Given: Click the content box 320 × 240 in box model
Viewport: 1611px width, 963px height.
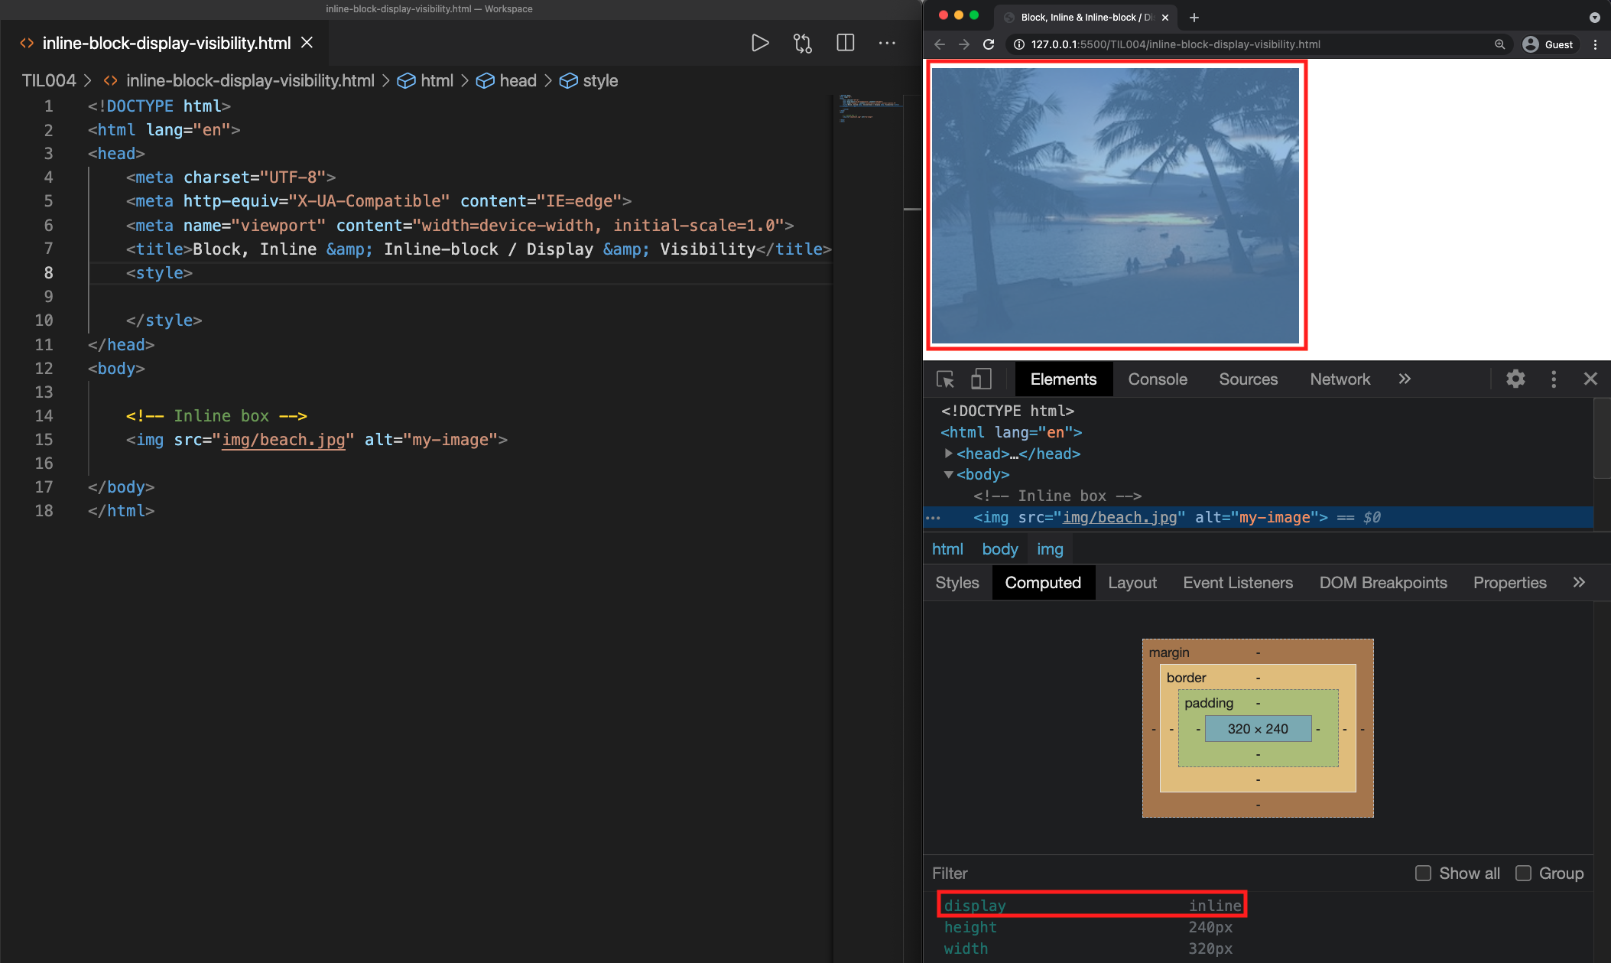Looking at the screenshot, I should tap(1258, 729).
